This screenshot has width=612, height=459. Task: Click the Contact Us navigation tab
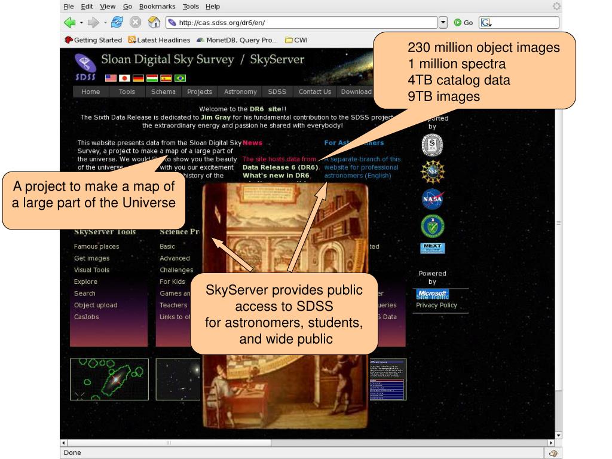pyautogui.click(x=314, y=91)
